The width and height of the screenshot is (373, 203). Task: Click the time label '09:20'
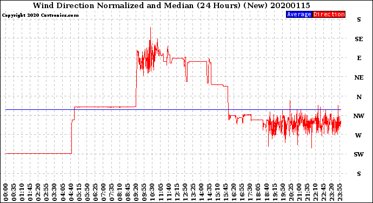pyautogui.click(x=136, y=192)
